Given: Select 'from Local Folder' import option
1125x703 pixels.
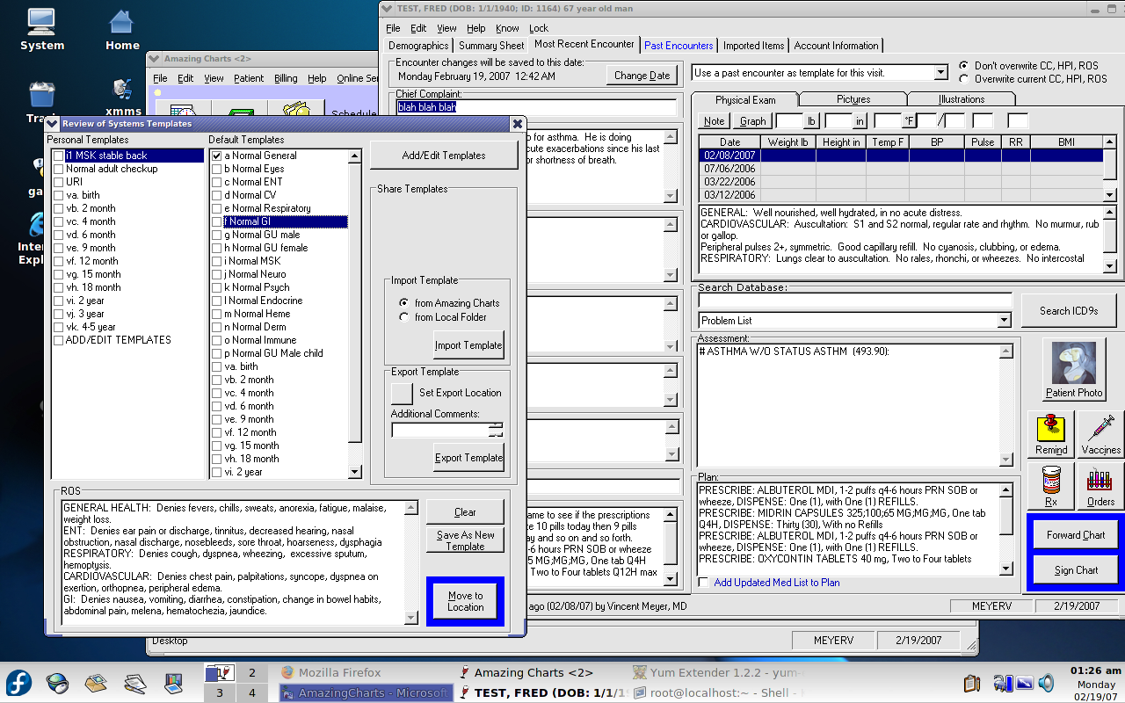Looking at the screenshot, I should (404, 317).
